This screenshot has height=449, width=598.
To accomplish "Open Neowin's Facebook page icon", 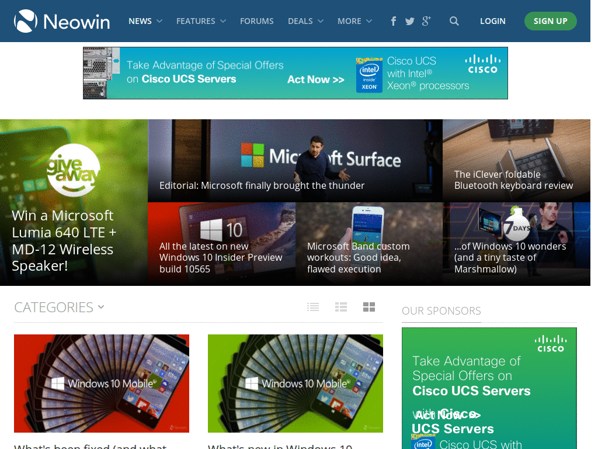I will point(394,21).
